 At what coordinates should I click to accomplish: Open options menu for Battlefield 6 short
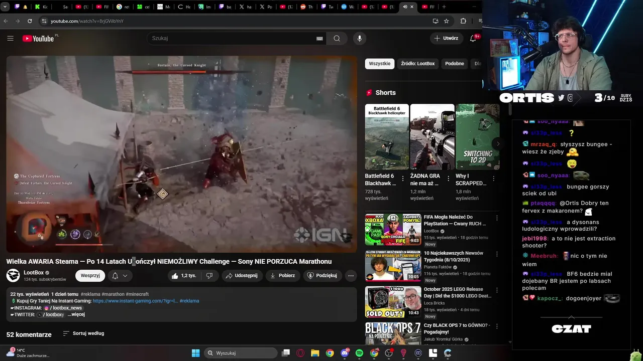(403, 178)
